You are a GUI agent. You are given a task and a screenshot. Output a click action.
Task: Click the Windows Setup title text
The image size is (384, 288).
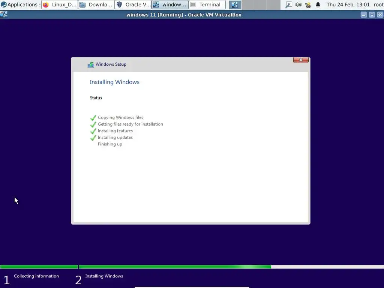pos(111,64)
